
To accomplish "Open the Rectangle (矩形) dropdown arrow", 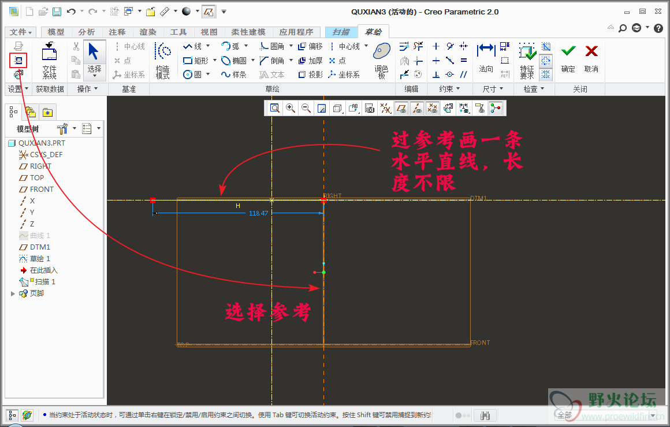I will [214, 60].
